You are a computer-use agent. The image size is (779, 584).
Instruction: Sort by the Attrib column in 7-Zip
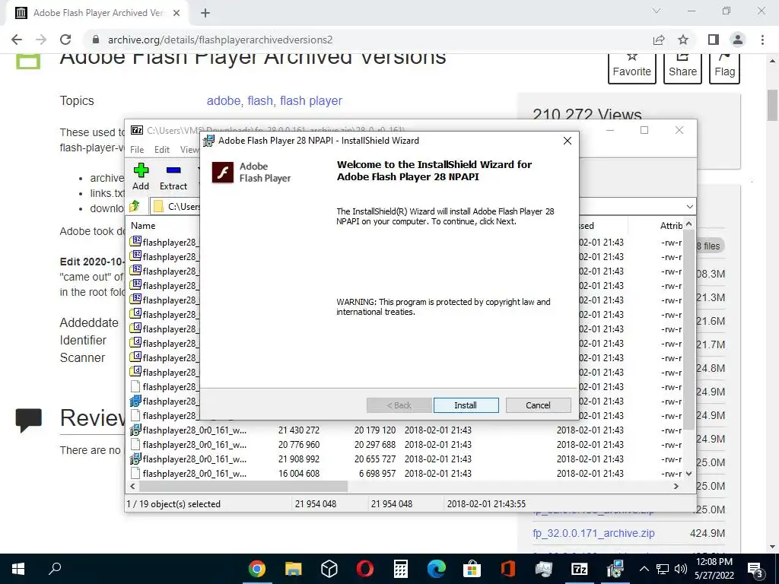click(671, 225)
